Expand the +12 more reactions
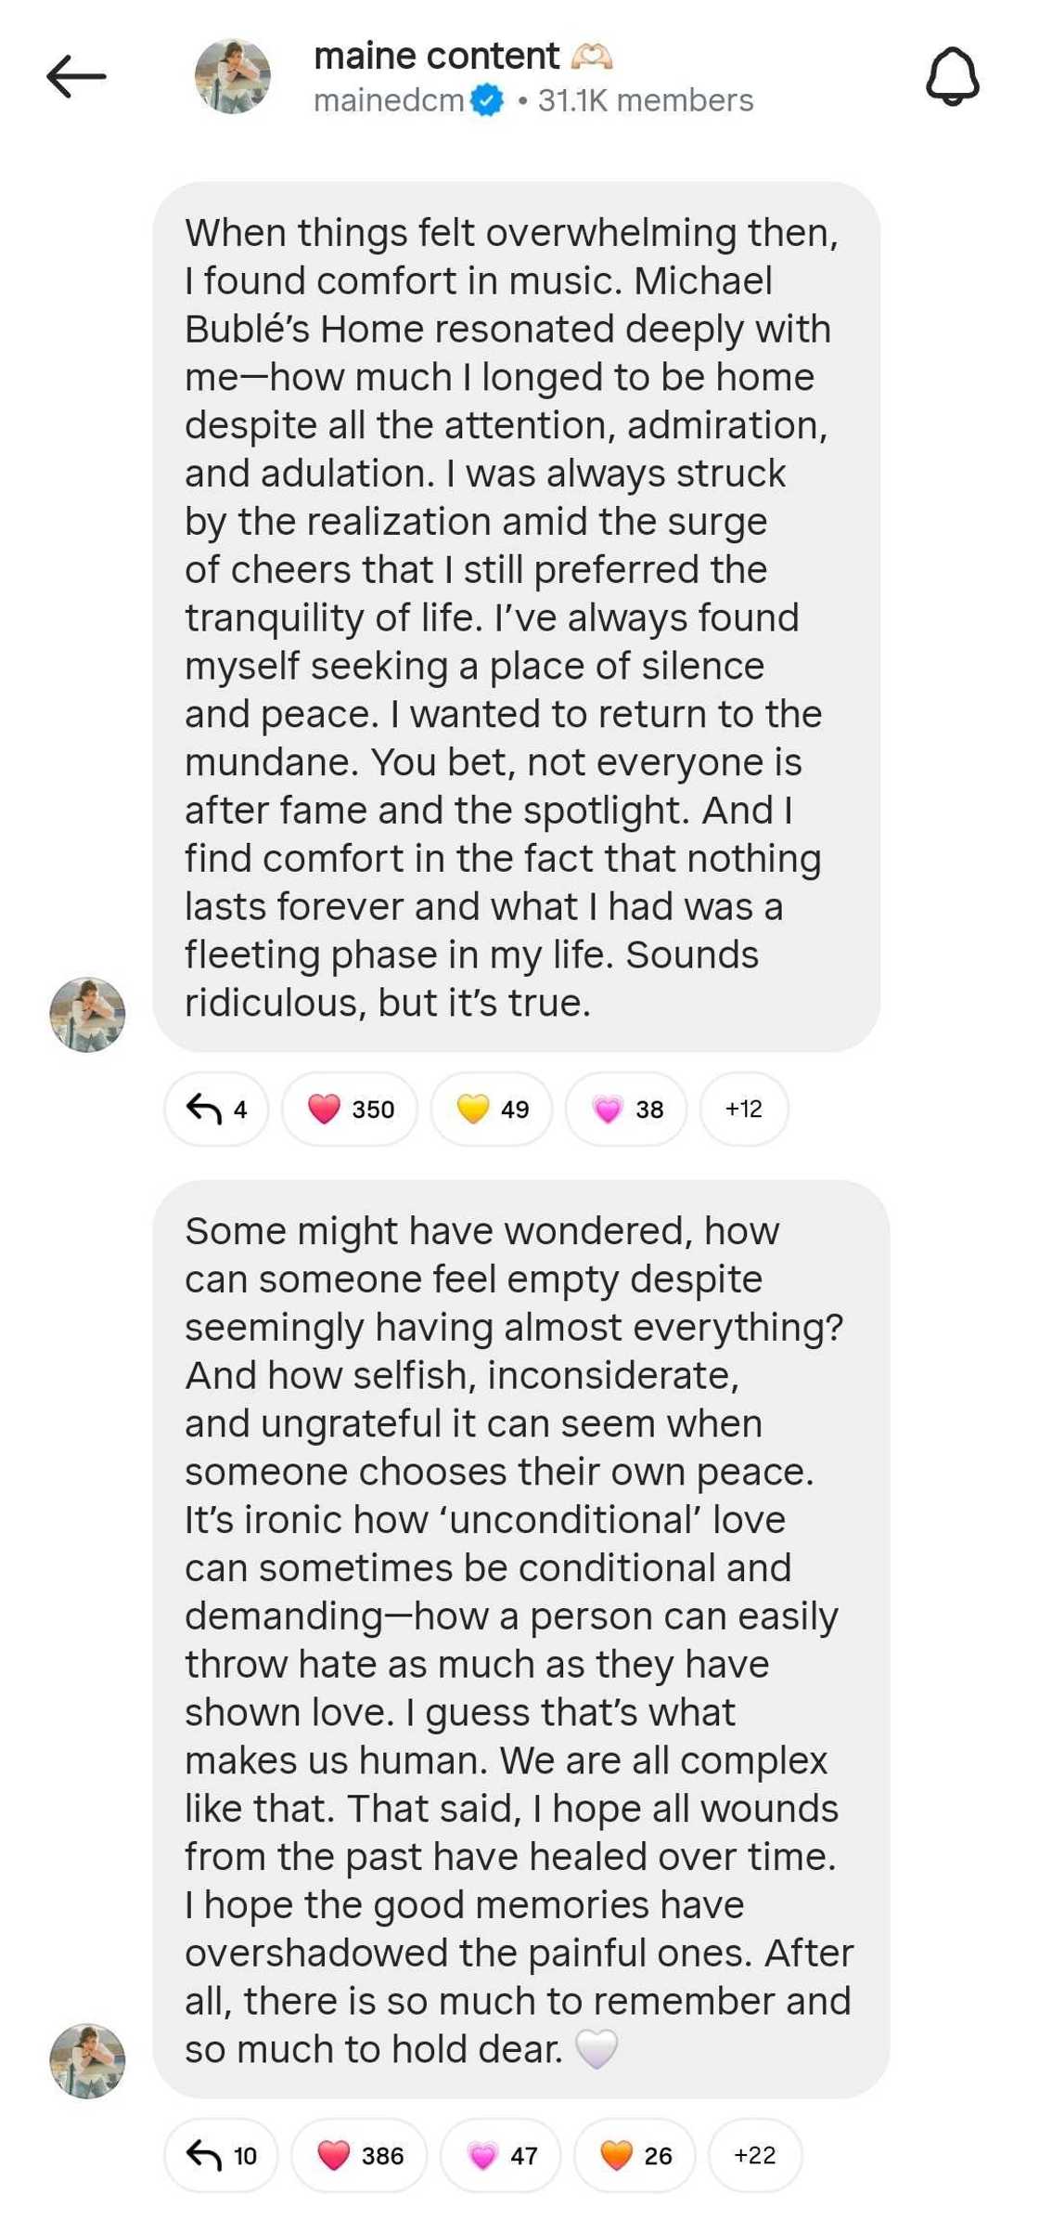1039x2220 pixels. 744,1109
